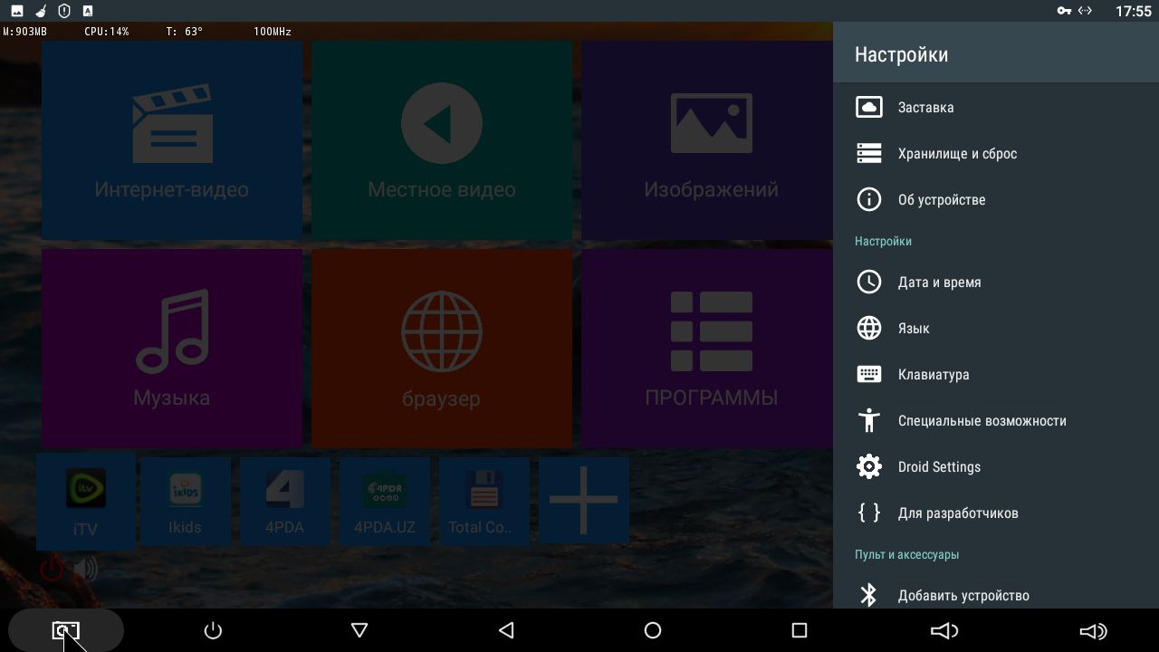Click the clock 17:55 in status bar
1159x652 pixels.
point(1134,11)
